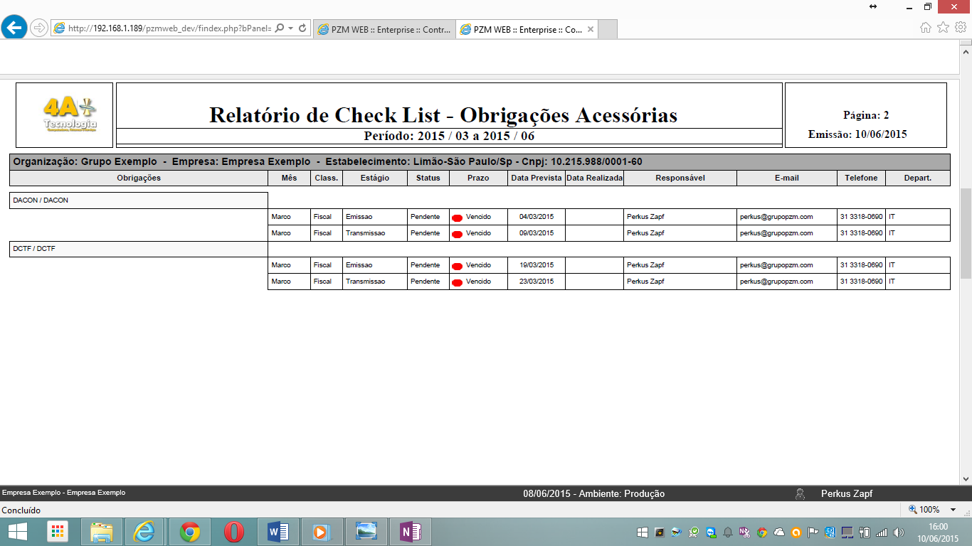This screenshot has width=972, height=546.
Task: Launch Opera from the taskbar
Action: pos(233,532)
